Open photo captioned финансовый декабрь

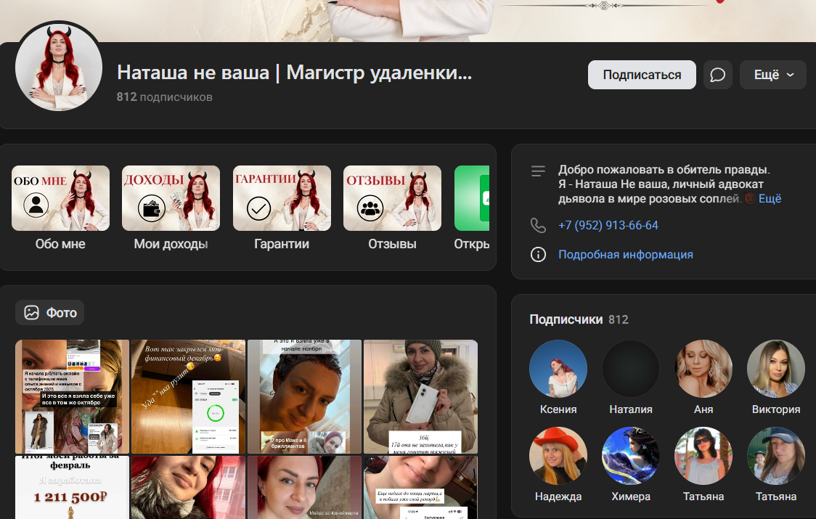tap(188, 396)
